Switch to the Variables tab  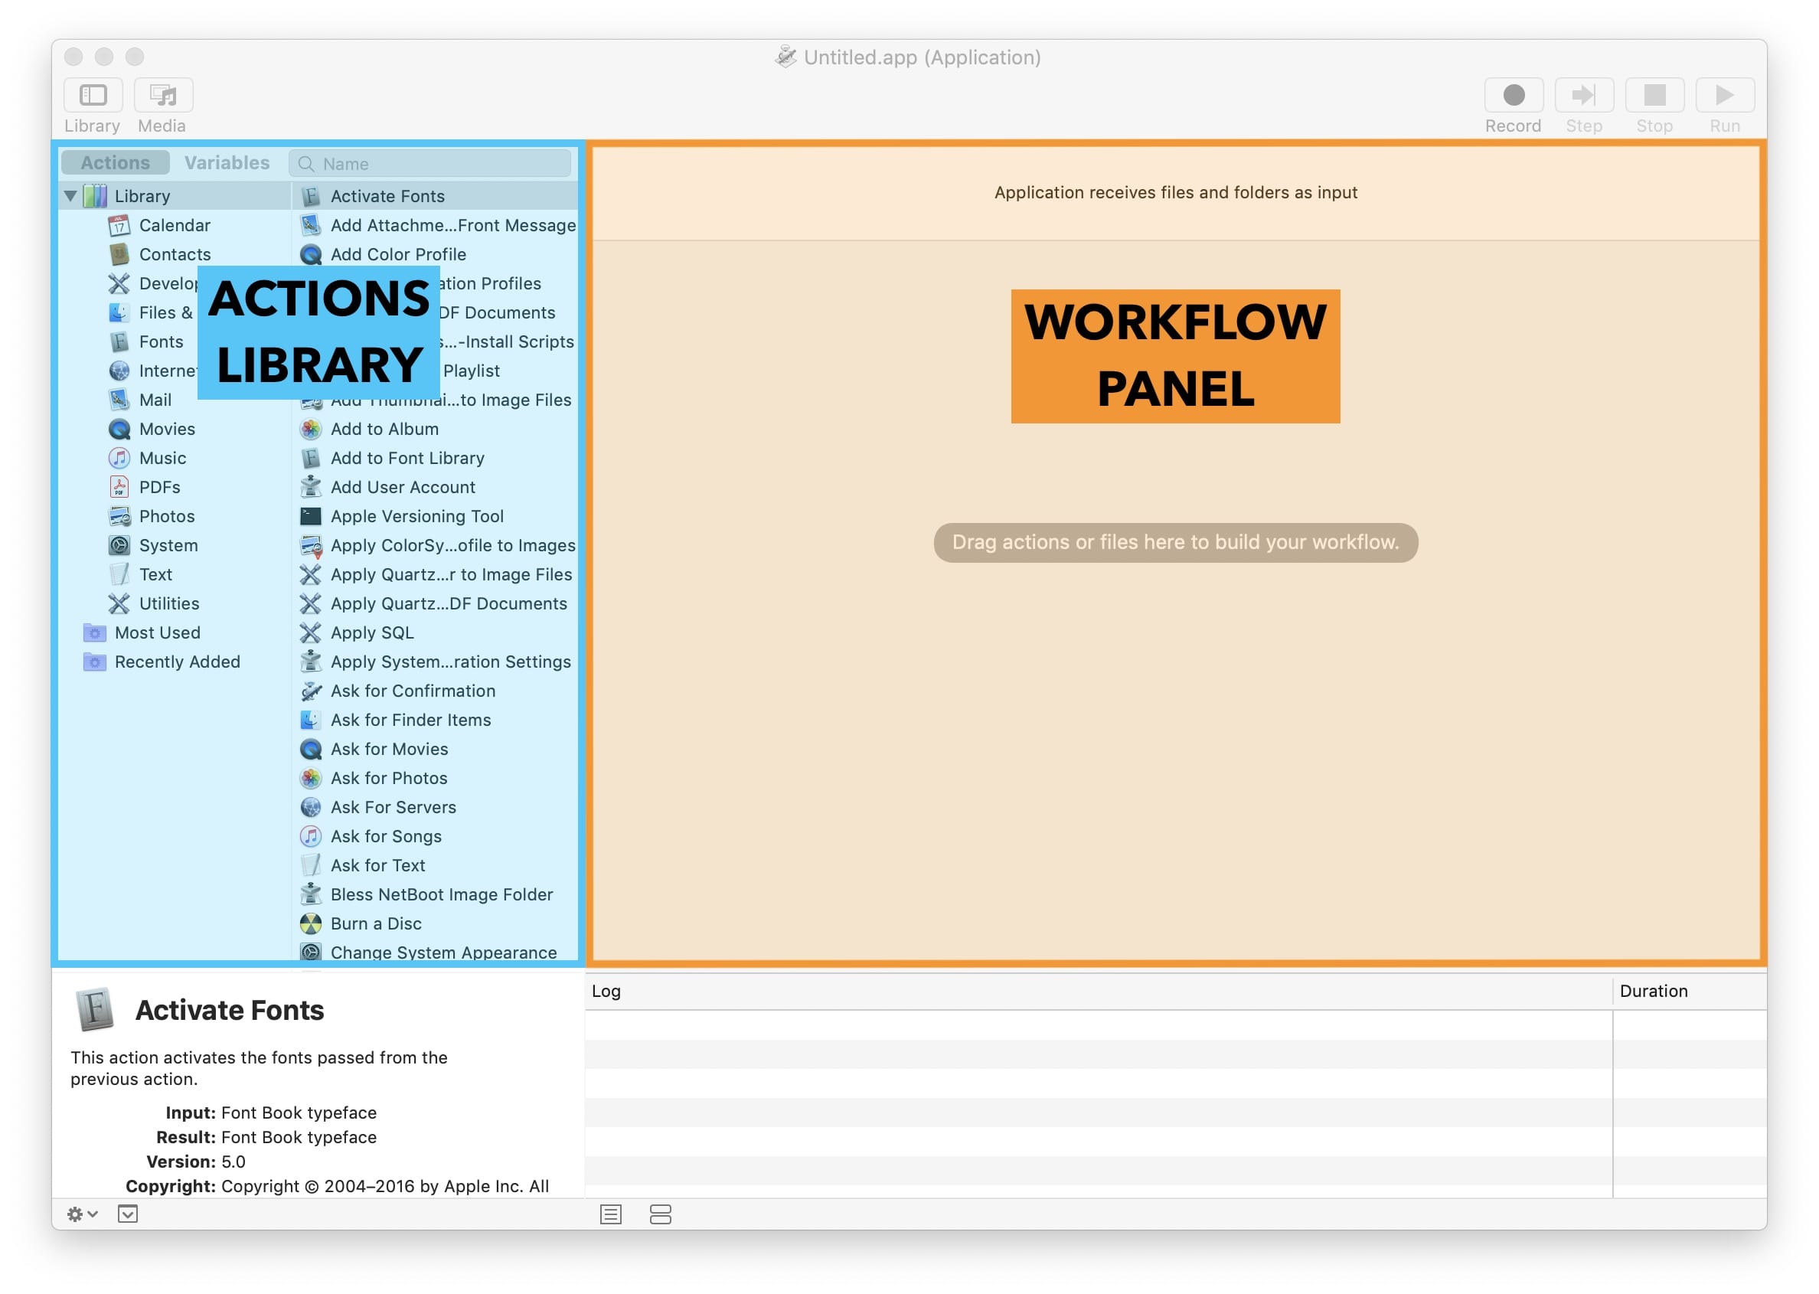point(228,164)
